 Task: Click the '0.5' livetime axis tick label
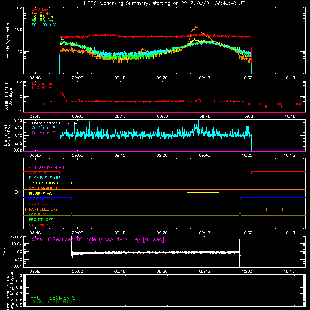coord(19,305)
